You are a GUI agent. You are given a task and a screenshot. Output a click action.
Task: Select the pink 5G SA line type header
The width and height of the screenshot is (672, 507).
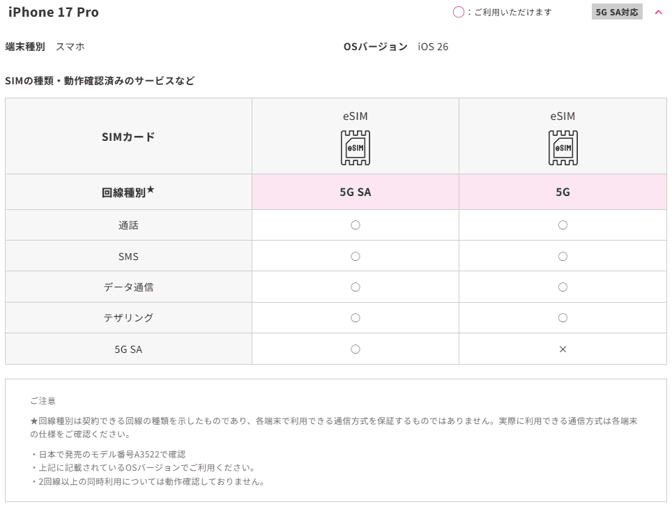click(x=356, y=192)
